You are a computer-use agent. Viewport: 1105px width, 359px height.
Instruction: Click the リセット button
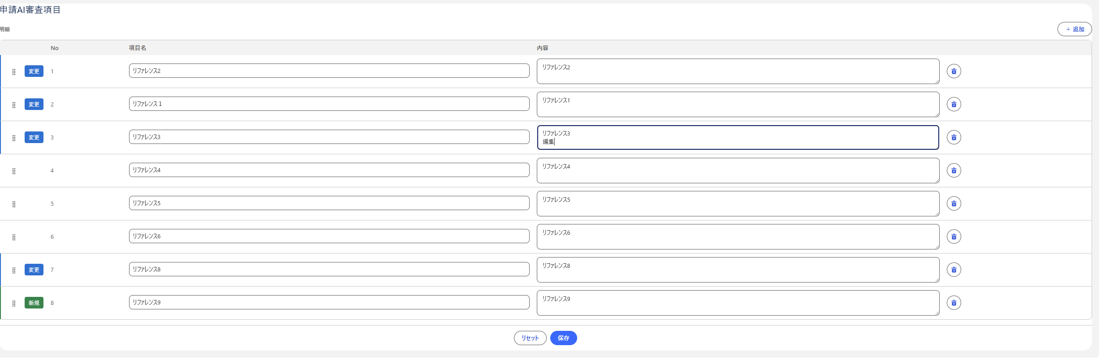[530, 338]
